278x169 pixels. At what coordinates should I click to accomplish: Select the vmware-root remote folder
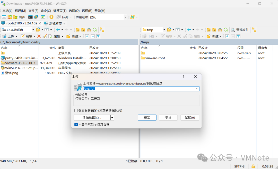point(153,58)
